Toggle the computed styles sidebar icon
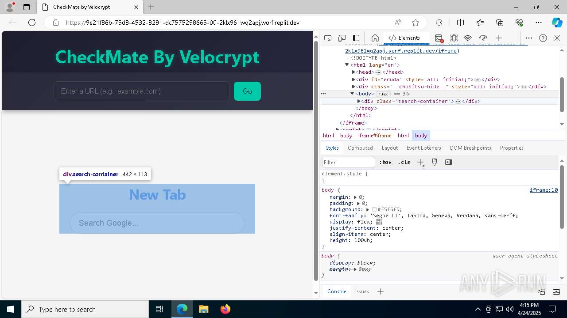This screenshot has height=318, width=567. point(449,162)
